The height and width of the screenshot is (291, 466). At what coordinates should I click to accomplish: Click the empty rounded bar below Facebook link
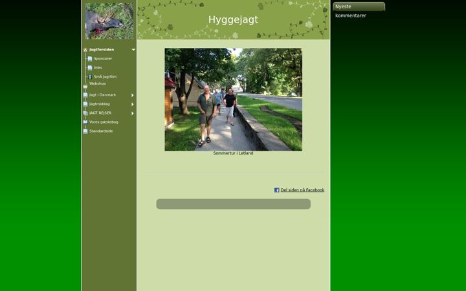pyautogui.click(x=233, y=204)
